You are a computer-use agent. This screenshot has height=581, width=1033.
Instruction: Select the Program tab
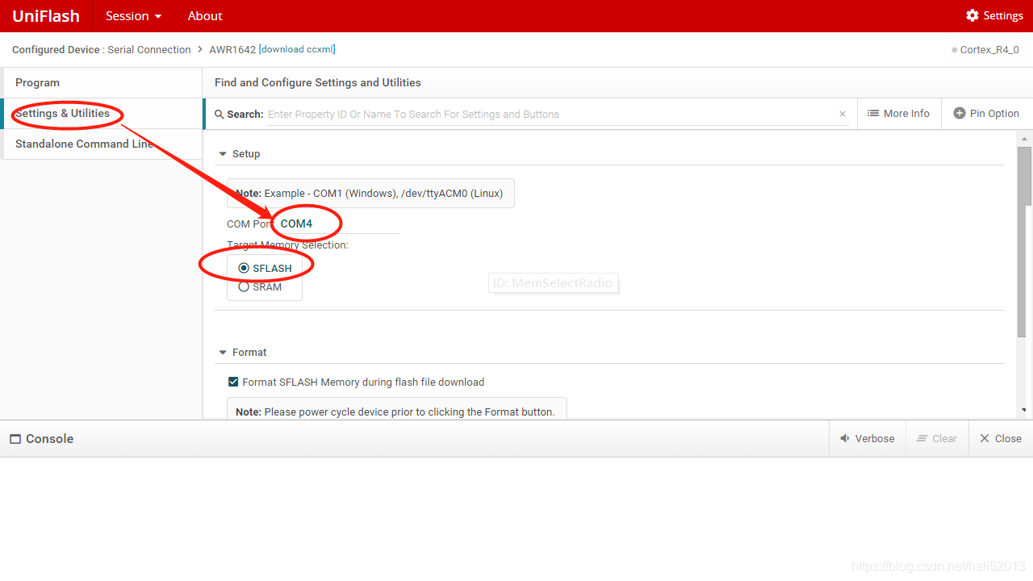click(101, 83)
